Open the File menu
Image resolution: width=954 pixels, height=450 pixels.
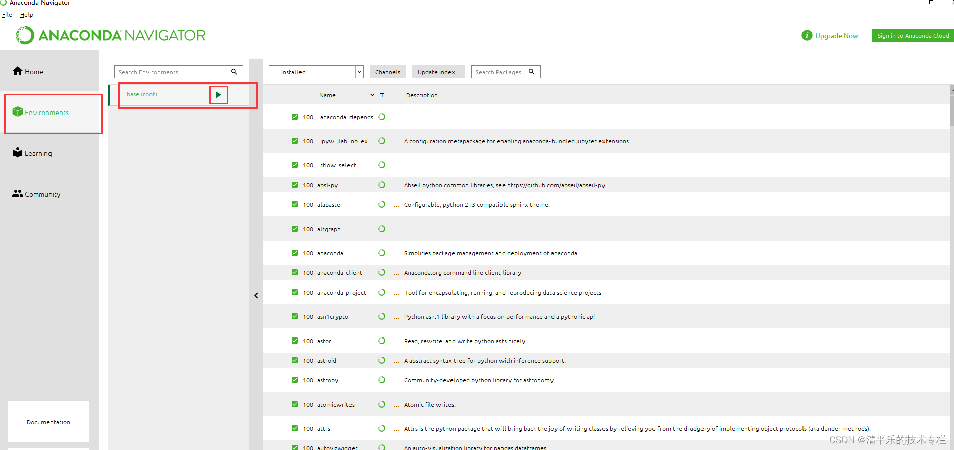pos(7,15)
